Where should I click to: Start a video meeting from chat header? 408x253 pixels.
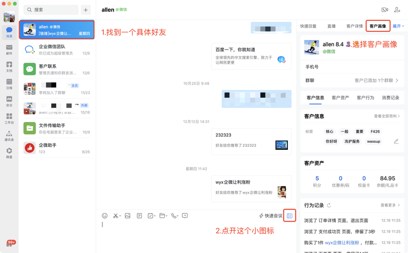pos(385,10)
